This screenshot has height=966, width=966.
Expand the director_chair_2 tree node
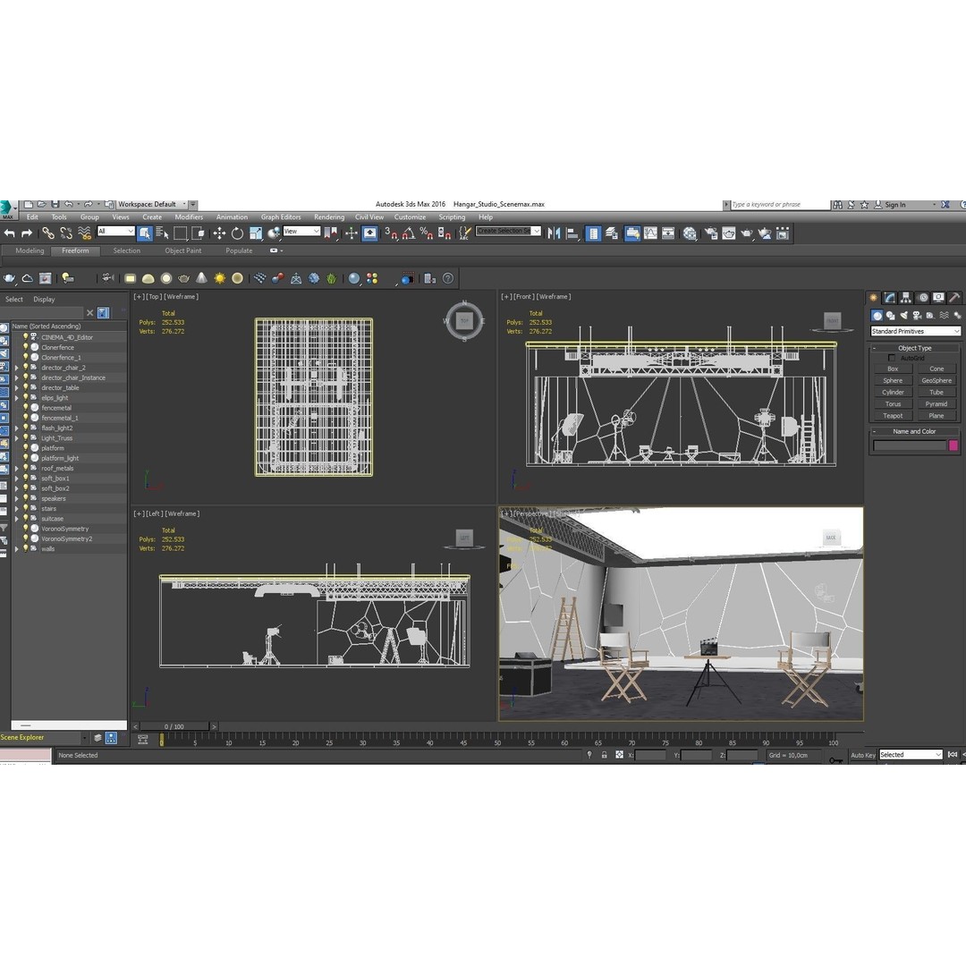pos(17,368)
